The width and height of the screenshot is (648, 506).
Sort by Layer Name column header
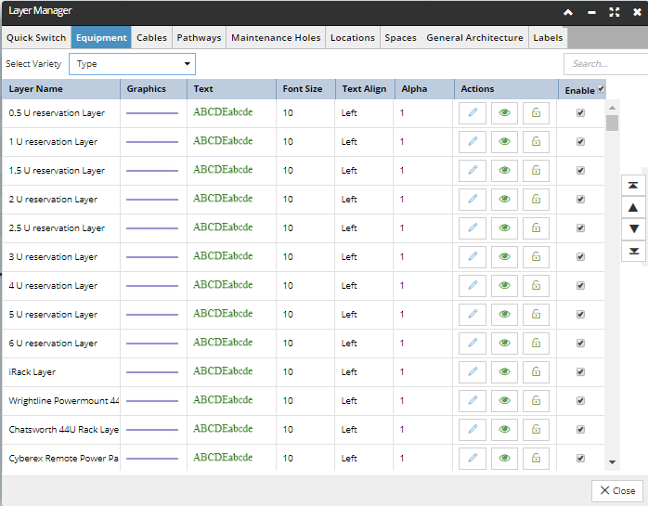pyautogui.click(x=61, y=89)
